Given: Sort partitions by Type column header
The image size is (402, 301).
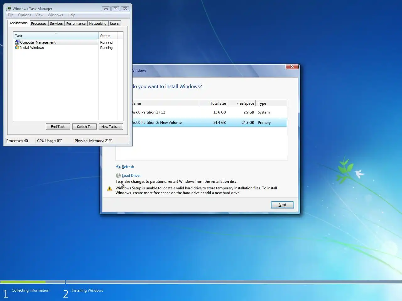Looking at the screenshot, I should [271, 103].
